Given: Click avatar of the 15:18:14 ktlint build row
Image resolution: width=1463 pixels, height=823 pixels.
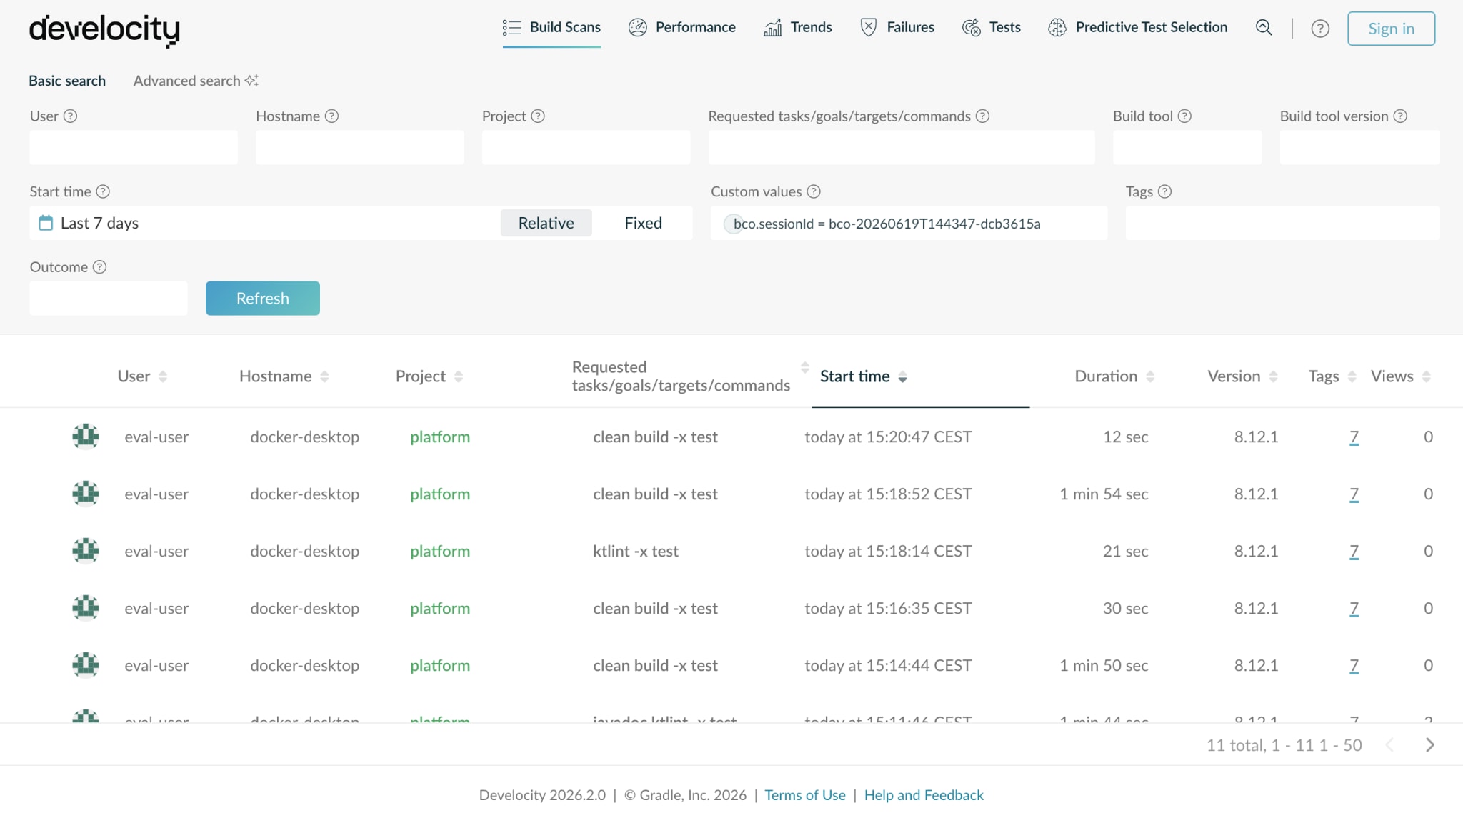Looking at the screenshot, I should point(86,550).
